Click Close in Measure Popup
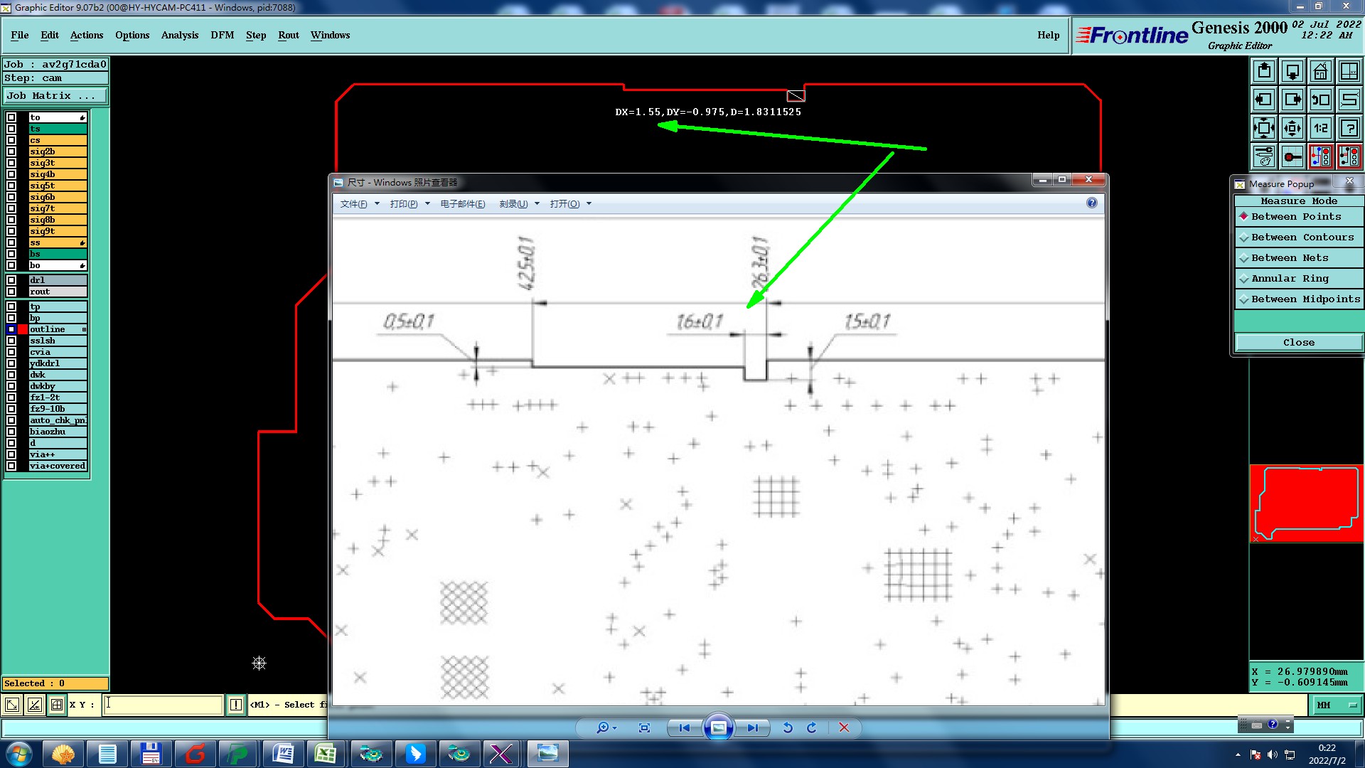The width and height of the screenshot is (1365, 768). coord(1298,343)
